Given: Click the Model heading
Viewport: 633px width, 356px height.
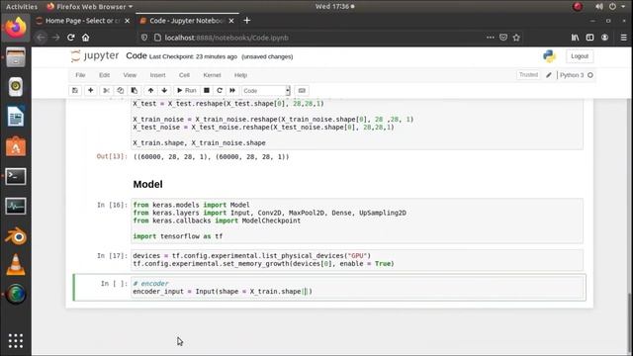Looking at the screenshot, I should (147, 185).
